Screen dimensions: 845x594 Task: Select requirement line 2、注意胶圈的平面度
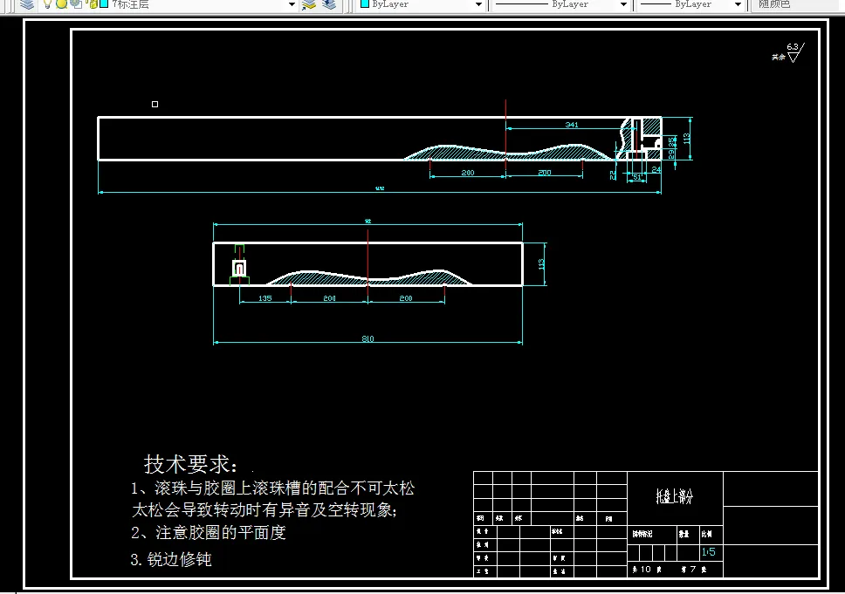(208, 533)
